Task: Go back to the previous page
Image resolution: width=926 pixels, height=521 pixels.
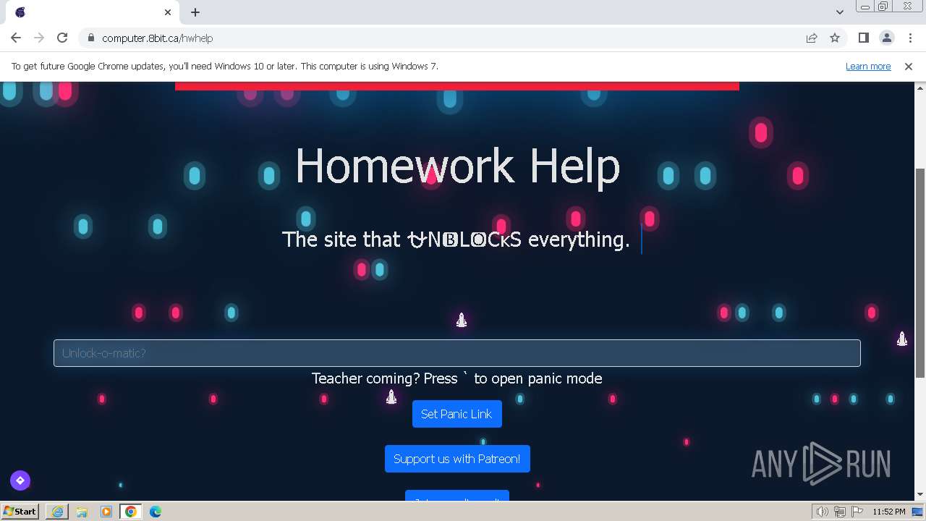Action: tap(16, 38)
